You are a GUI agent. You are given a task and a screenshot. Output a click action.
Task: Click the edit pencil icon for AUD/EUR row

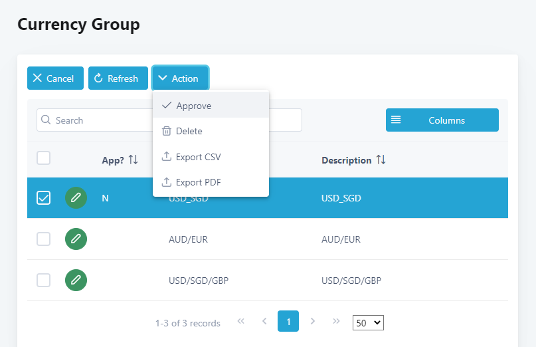coord(76,239)
